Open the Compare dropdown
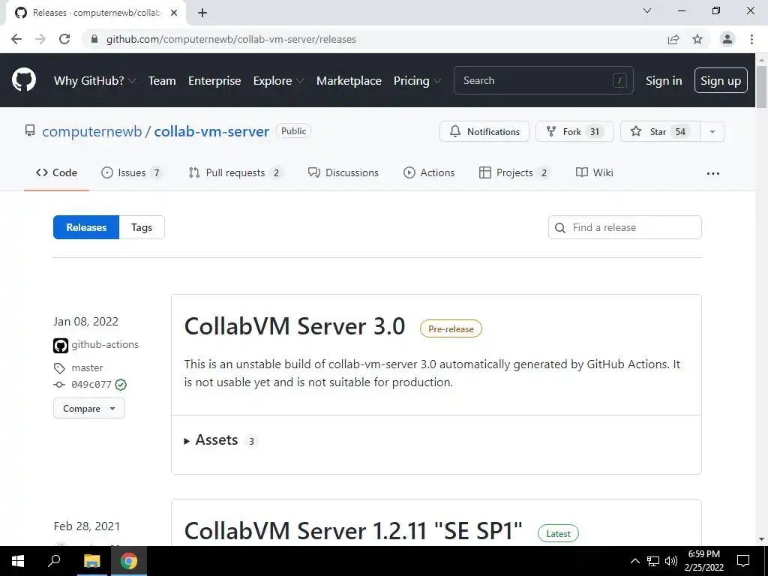 [x=89, y=409]
